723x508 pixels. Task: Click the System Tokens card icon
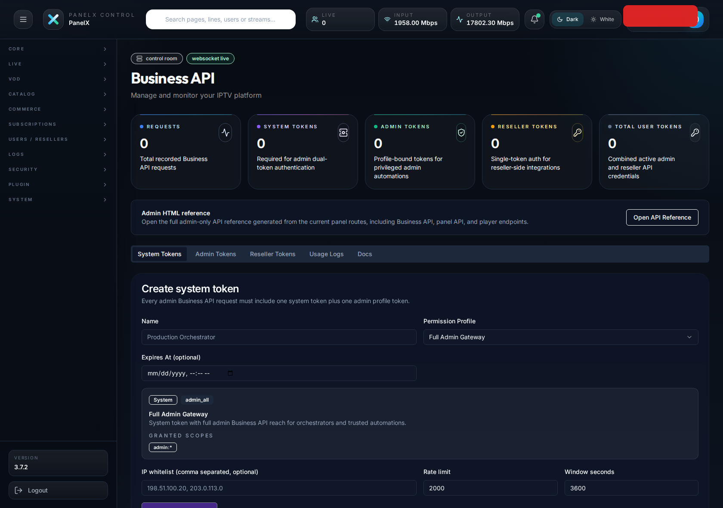[343, 133]
